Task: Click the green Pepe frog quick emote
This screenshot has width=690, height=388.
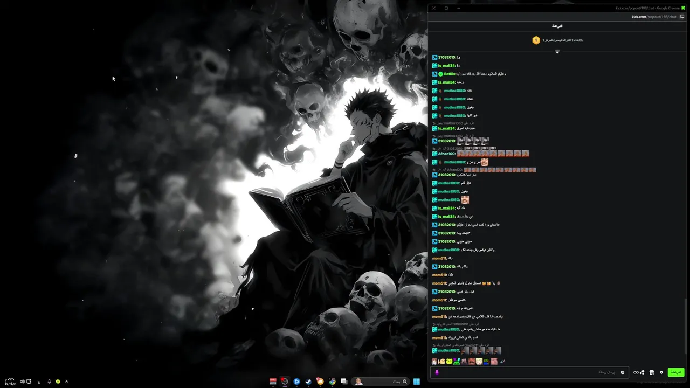Action: 487,361
